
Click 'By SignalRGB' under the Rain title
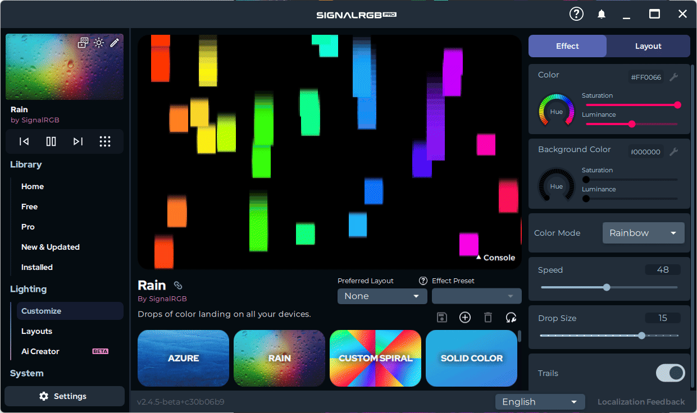tap(162, 299)
